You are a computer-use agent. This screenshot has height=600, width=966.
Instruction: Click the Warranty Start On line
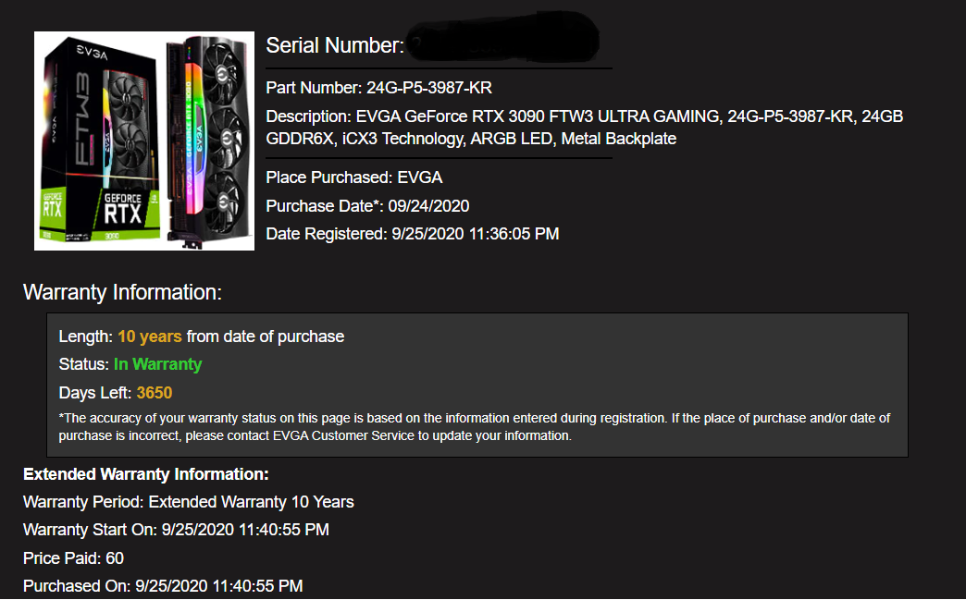pyautogui.click(x=176, y=530)
